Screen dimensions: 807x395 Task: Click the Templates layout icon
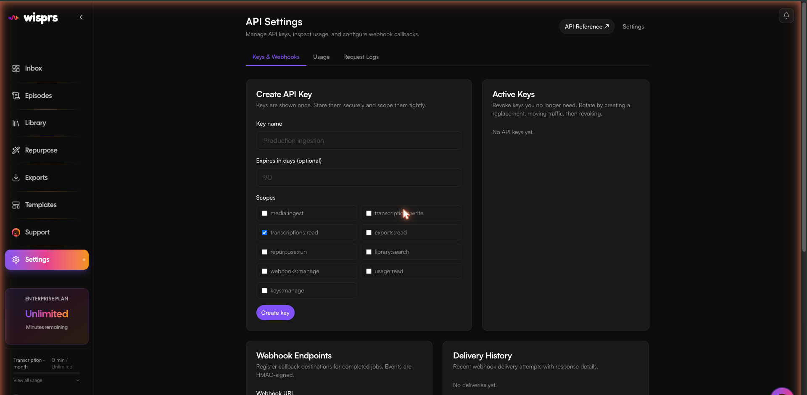(x=16, y=205)
